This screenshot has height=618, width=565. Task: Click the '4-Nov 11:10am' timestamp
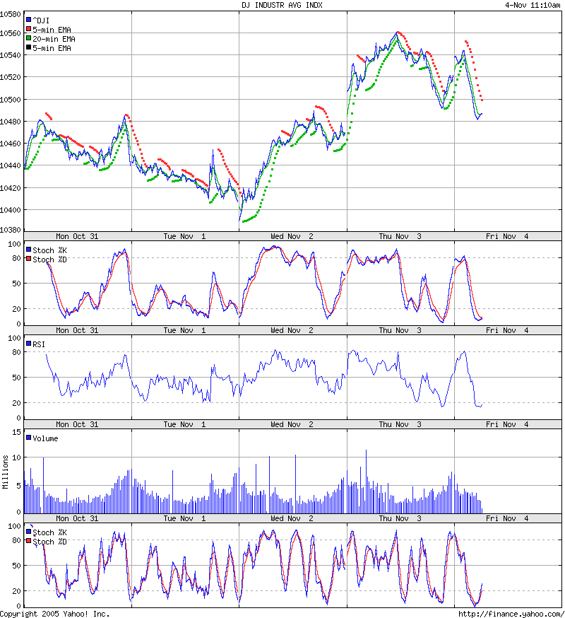tap(533, 5)
